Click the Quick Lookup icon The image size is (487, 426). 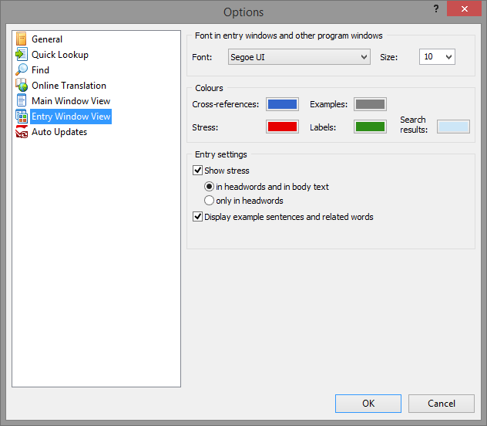[x=22, y=55]
